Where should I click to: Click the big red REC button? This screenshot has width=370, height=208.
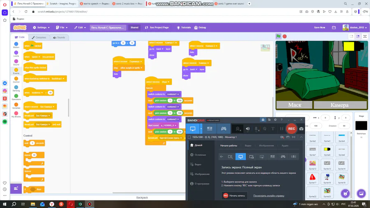(x=291, y=129)
